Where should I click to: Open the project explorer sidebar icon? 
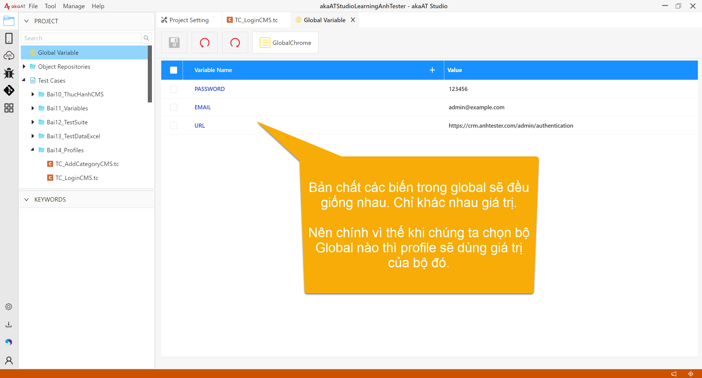9,21
